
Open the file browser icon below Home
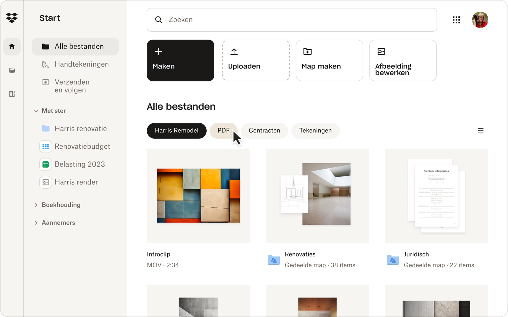point(12,70)
